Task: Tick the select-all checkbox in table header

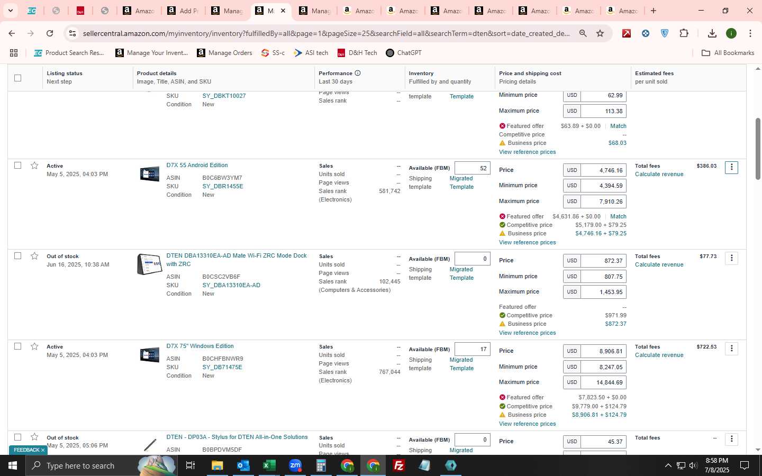Action: click(x=17, y=78)
